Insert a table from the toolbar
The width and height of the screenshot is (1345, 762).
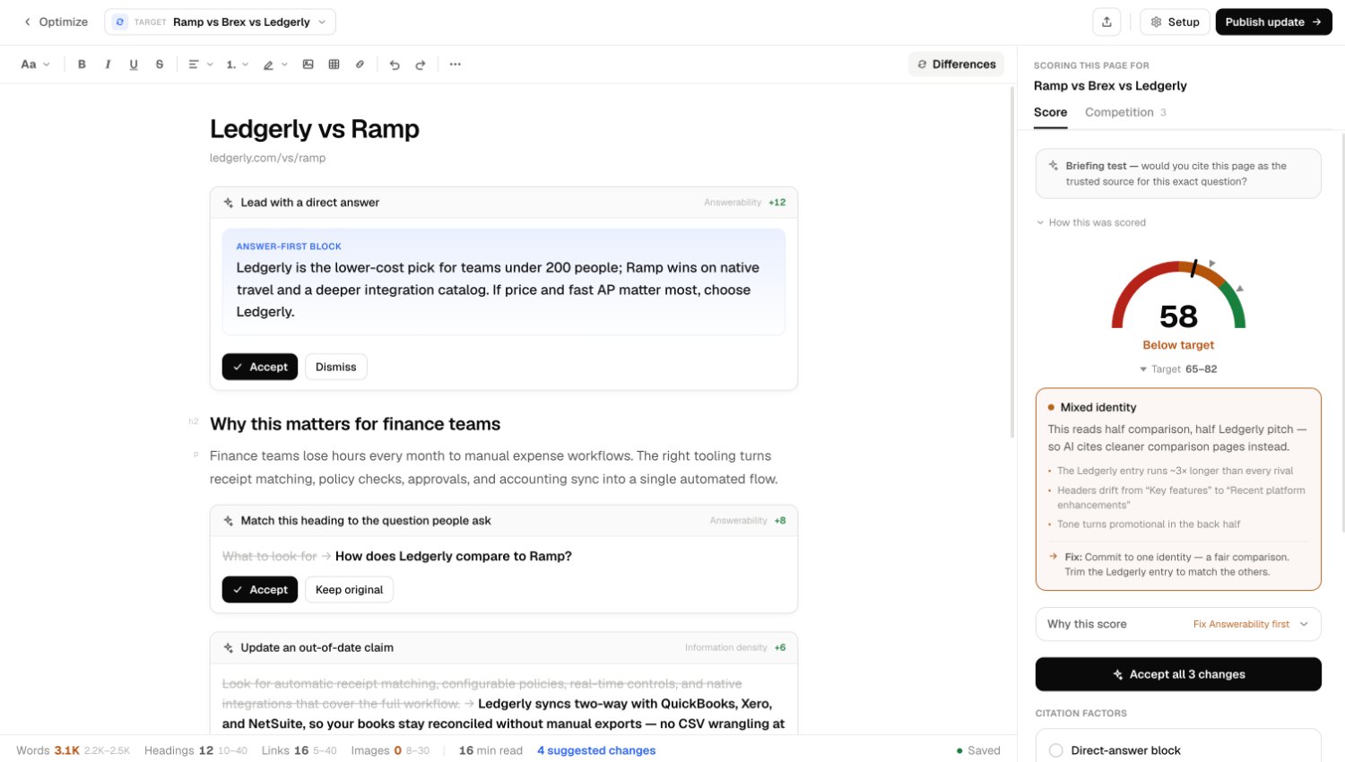tap(334, 65)
